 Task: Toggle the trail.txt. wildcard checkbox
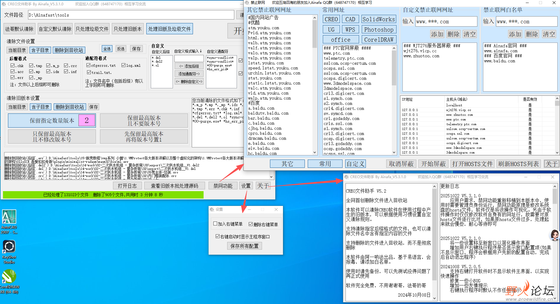click(89, 72)
